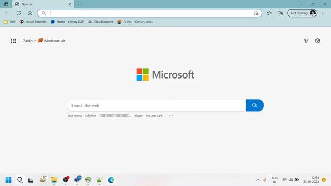Add this page to favorites star icon
Viewport: 331px width, 186px height.
pyautogui.click(x=256, y=13)
